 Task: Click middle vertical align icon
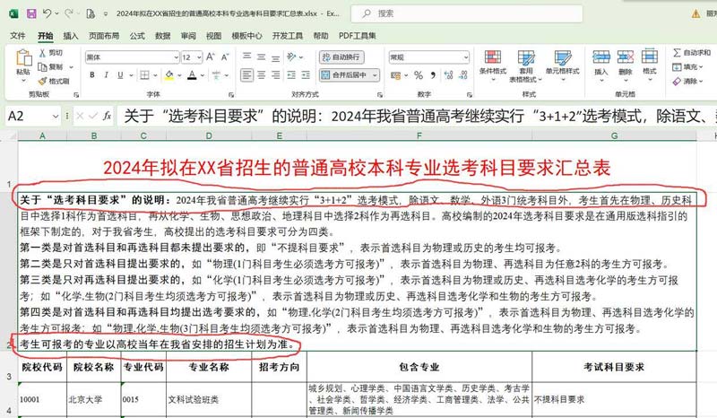(x=261, y=57)
